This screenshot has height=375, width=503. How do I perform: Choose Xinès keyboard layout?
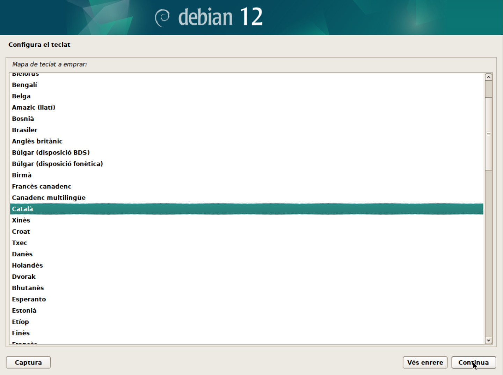[247, 220]
